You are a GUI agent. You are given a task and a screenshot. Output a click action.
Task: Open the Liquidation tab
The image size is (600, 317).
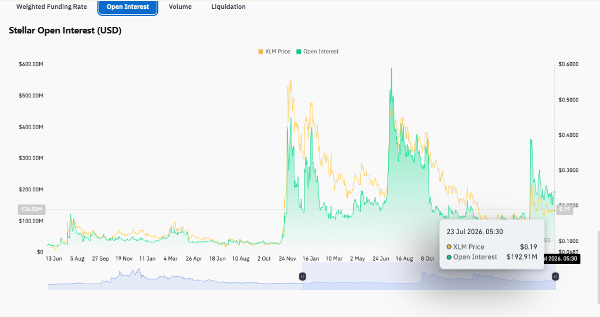click(228, 7)
